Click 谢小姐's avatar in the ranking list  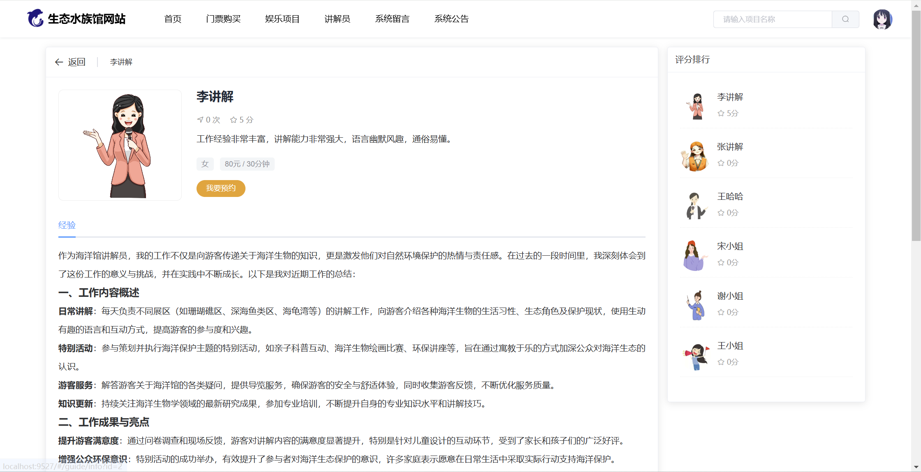[x=696, y=305]
